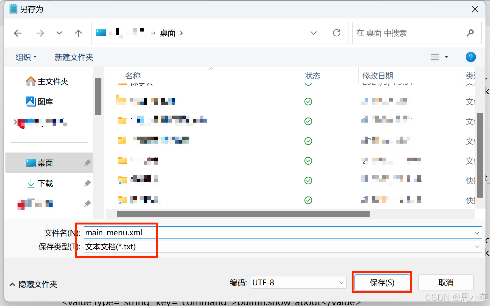
Task: Click the 取消 button
Action: click(x=446, y=282)
